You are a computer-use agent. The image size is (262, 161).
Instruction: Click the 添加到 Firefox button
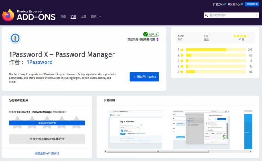tap(144, 77)
